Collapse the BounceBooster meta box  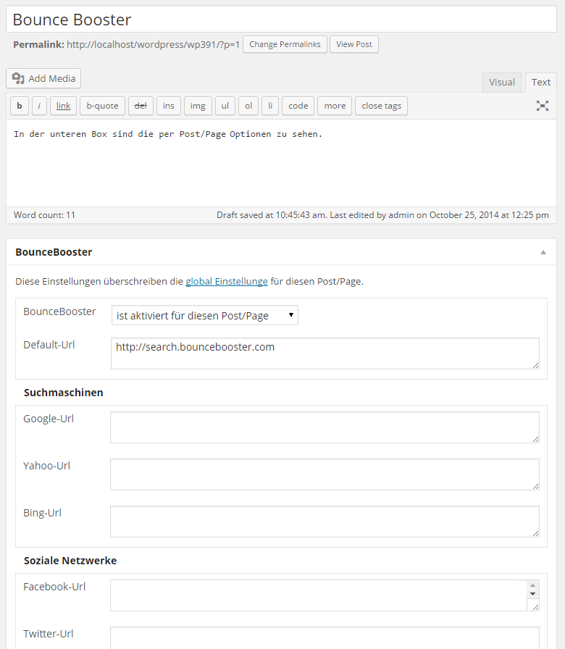[543, 252]
